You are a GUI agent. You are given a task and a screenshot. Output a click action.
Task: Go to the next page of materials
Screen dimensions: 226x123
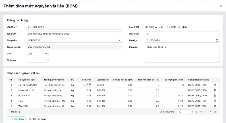click(210, 112)
